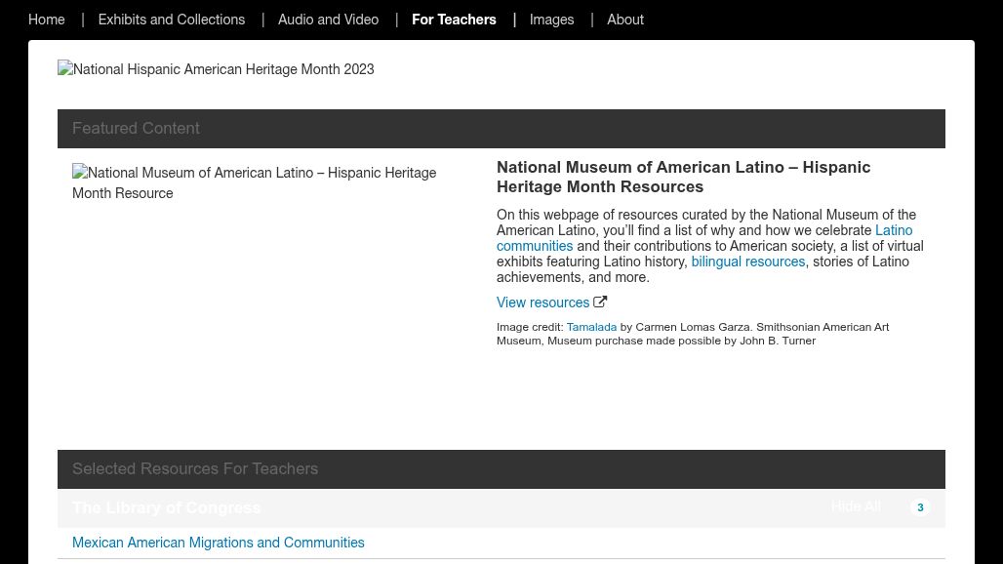Click the National Museum of American Latino featured image
The image size is (1003, 564).
point(254,183)
